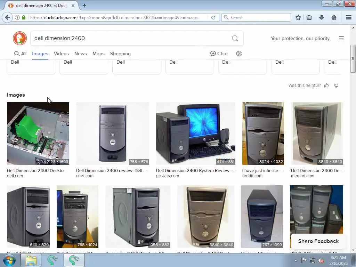The image size is (356, 267).
Task: Open a new tab with plus button
Action: coord(84,6)
